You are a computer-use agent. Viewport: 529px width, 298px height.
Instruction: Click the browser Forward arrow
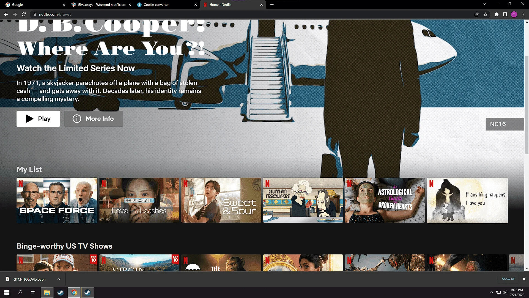coord(15,14)
